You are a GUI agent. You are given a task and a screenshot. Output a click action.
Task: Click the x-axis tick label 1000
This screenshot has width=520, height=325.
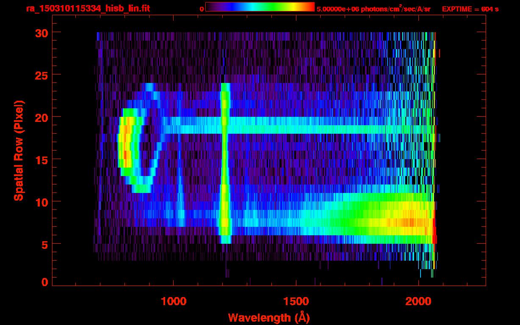[174, 301]
